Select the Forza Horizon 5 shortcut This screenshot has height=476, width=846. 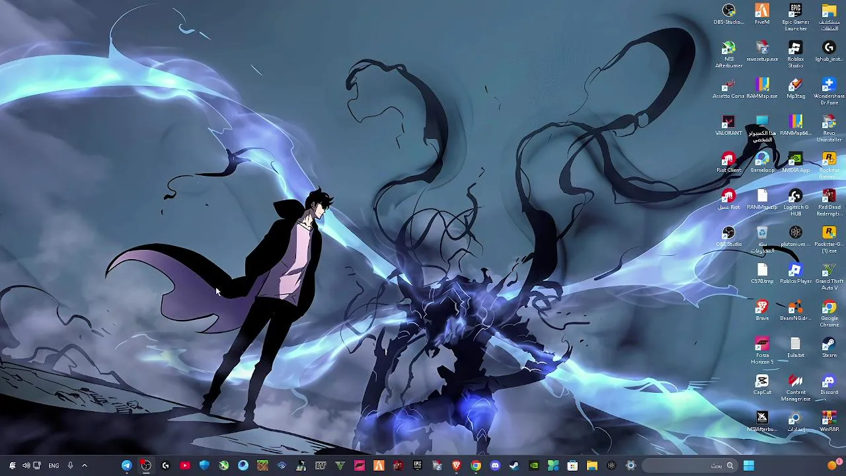pyautogui.click(x=762, y=350)
